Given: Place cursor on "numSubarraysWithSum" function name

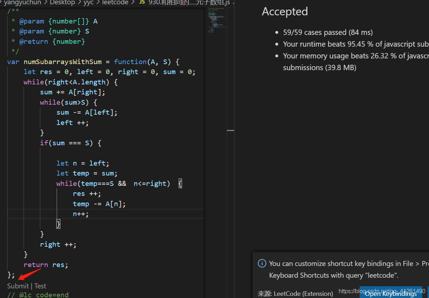Looking at the screenshot, I should click(x=63, y=62).
